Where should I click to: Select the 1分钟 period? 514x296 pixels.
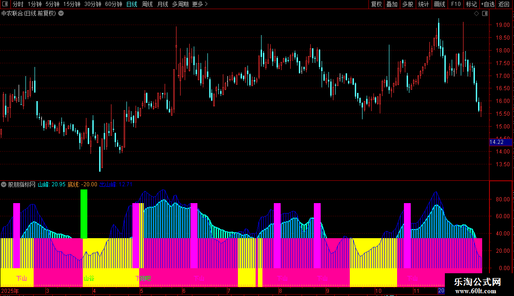(35, 4)
